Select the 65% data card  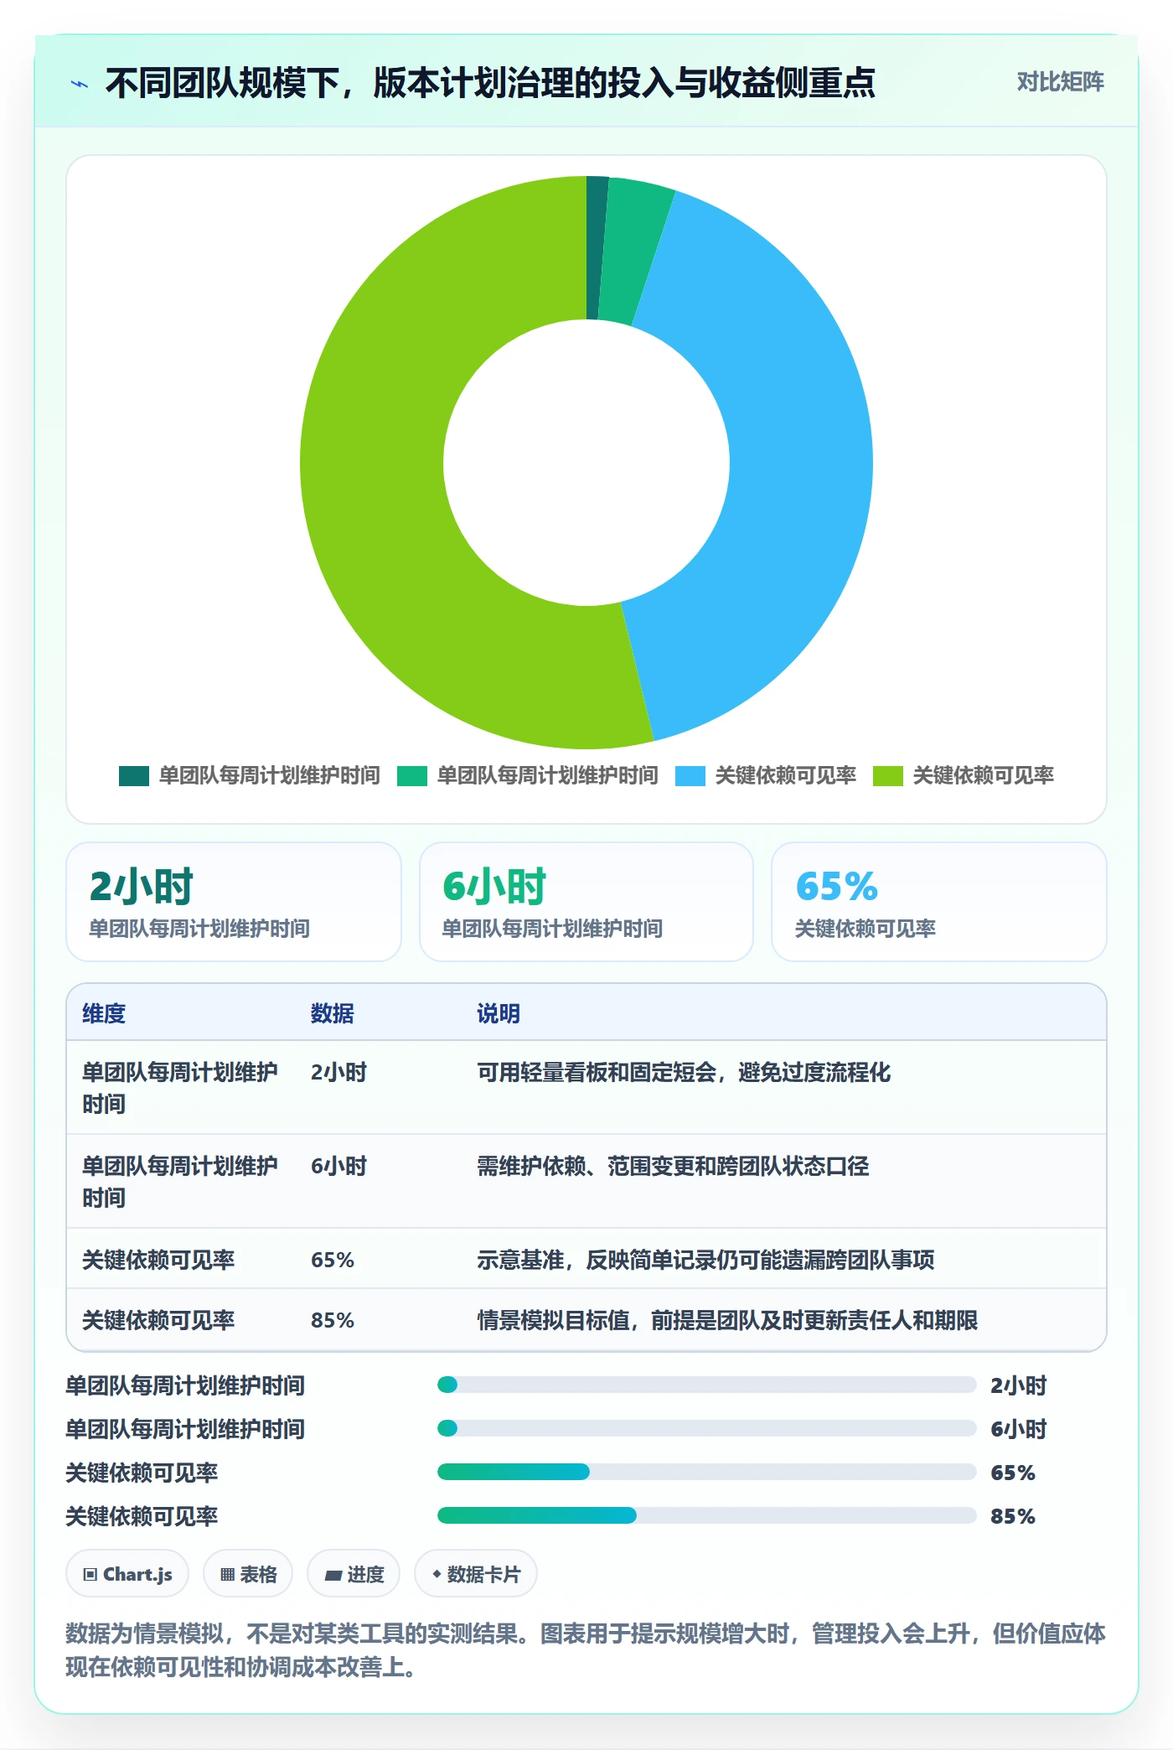(x=939, y=902)
